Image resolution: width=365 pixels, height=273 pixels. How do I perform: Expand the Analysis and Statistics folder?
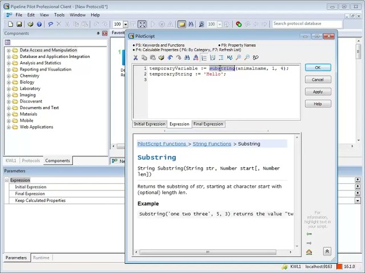point(9,63)
